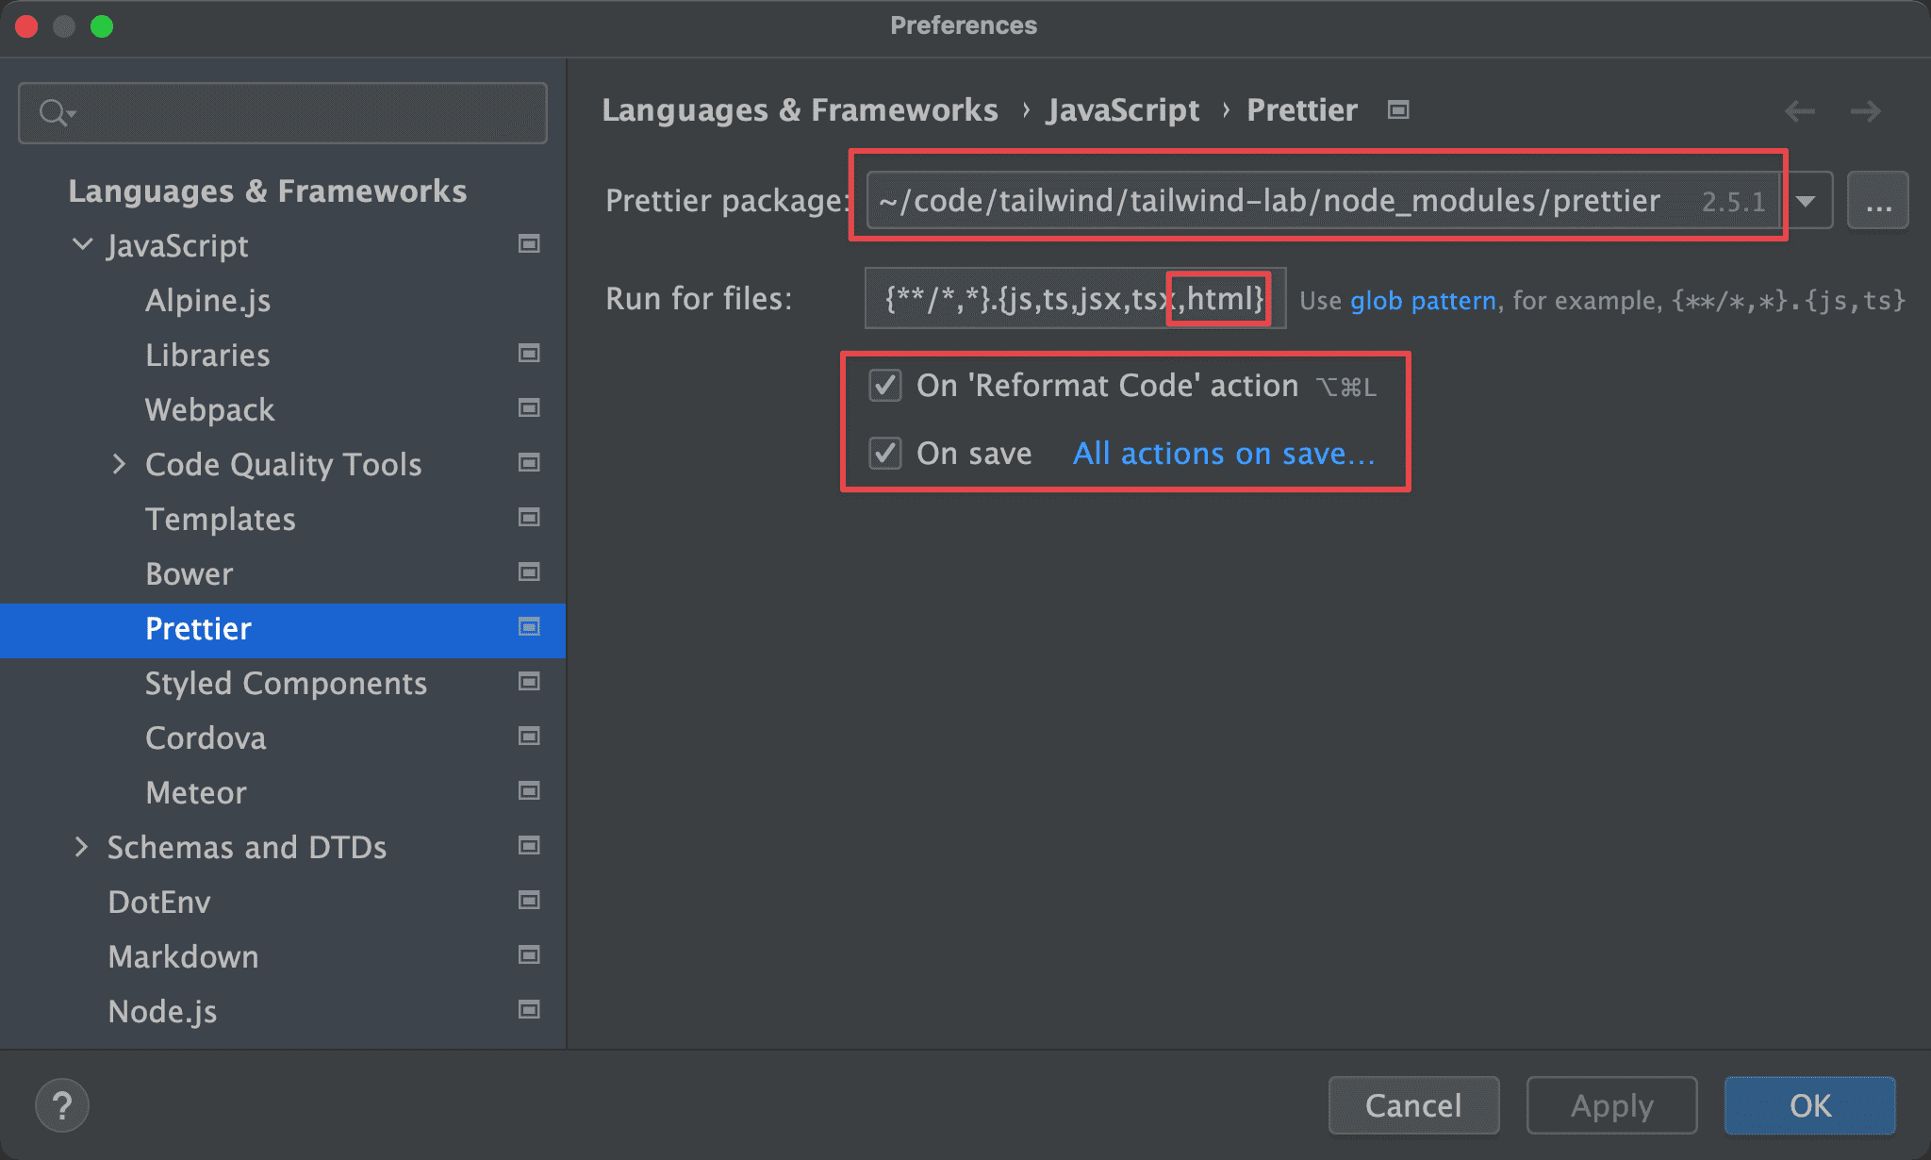1931x1160 pixels.
Task: Click the search magnifier icon in settings
Action: click(x=56, y=113)
